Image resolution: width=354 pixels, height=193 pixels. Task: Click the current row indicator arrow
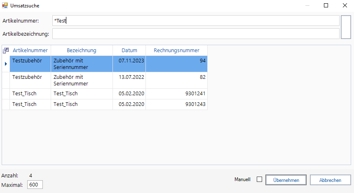click(6, 64)
